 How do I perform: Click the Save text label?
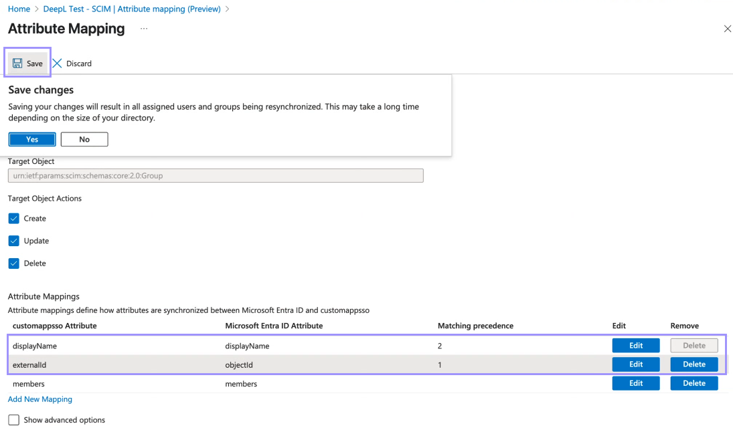point(35,64)
